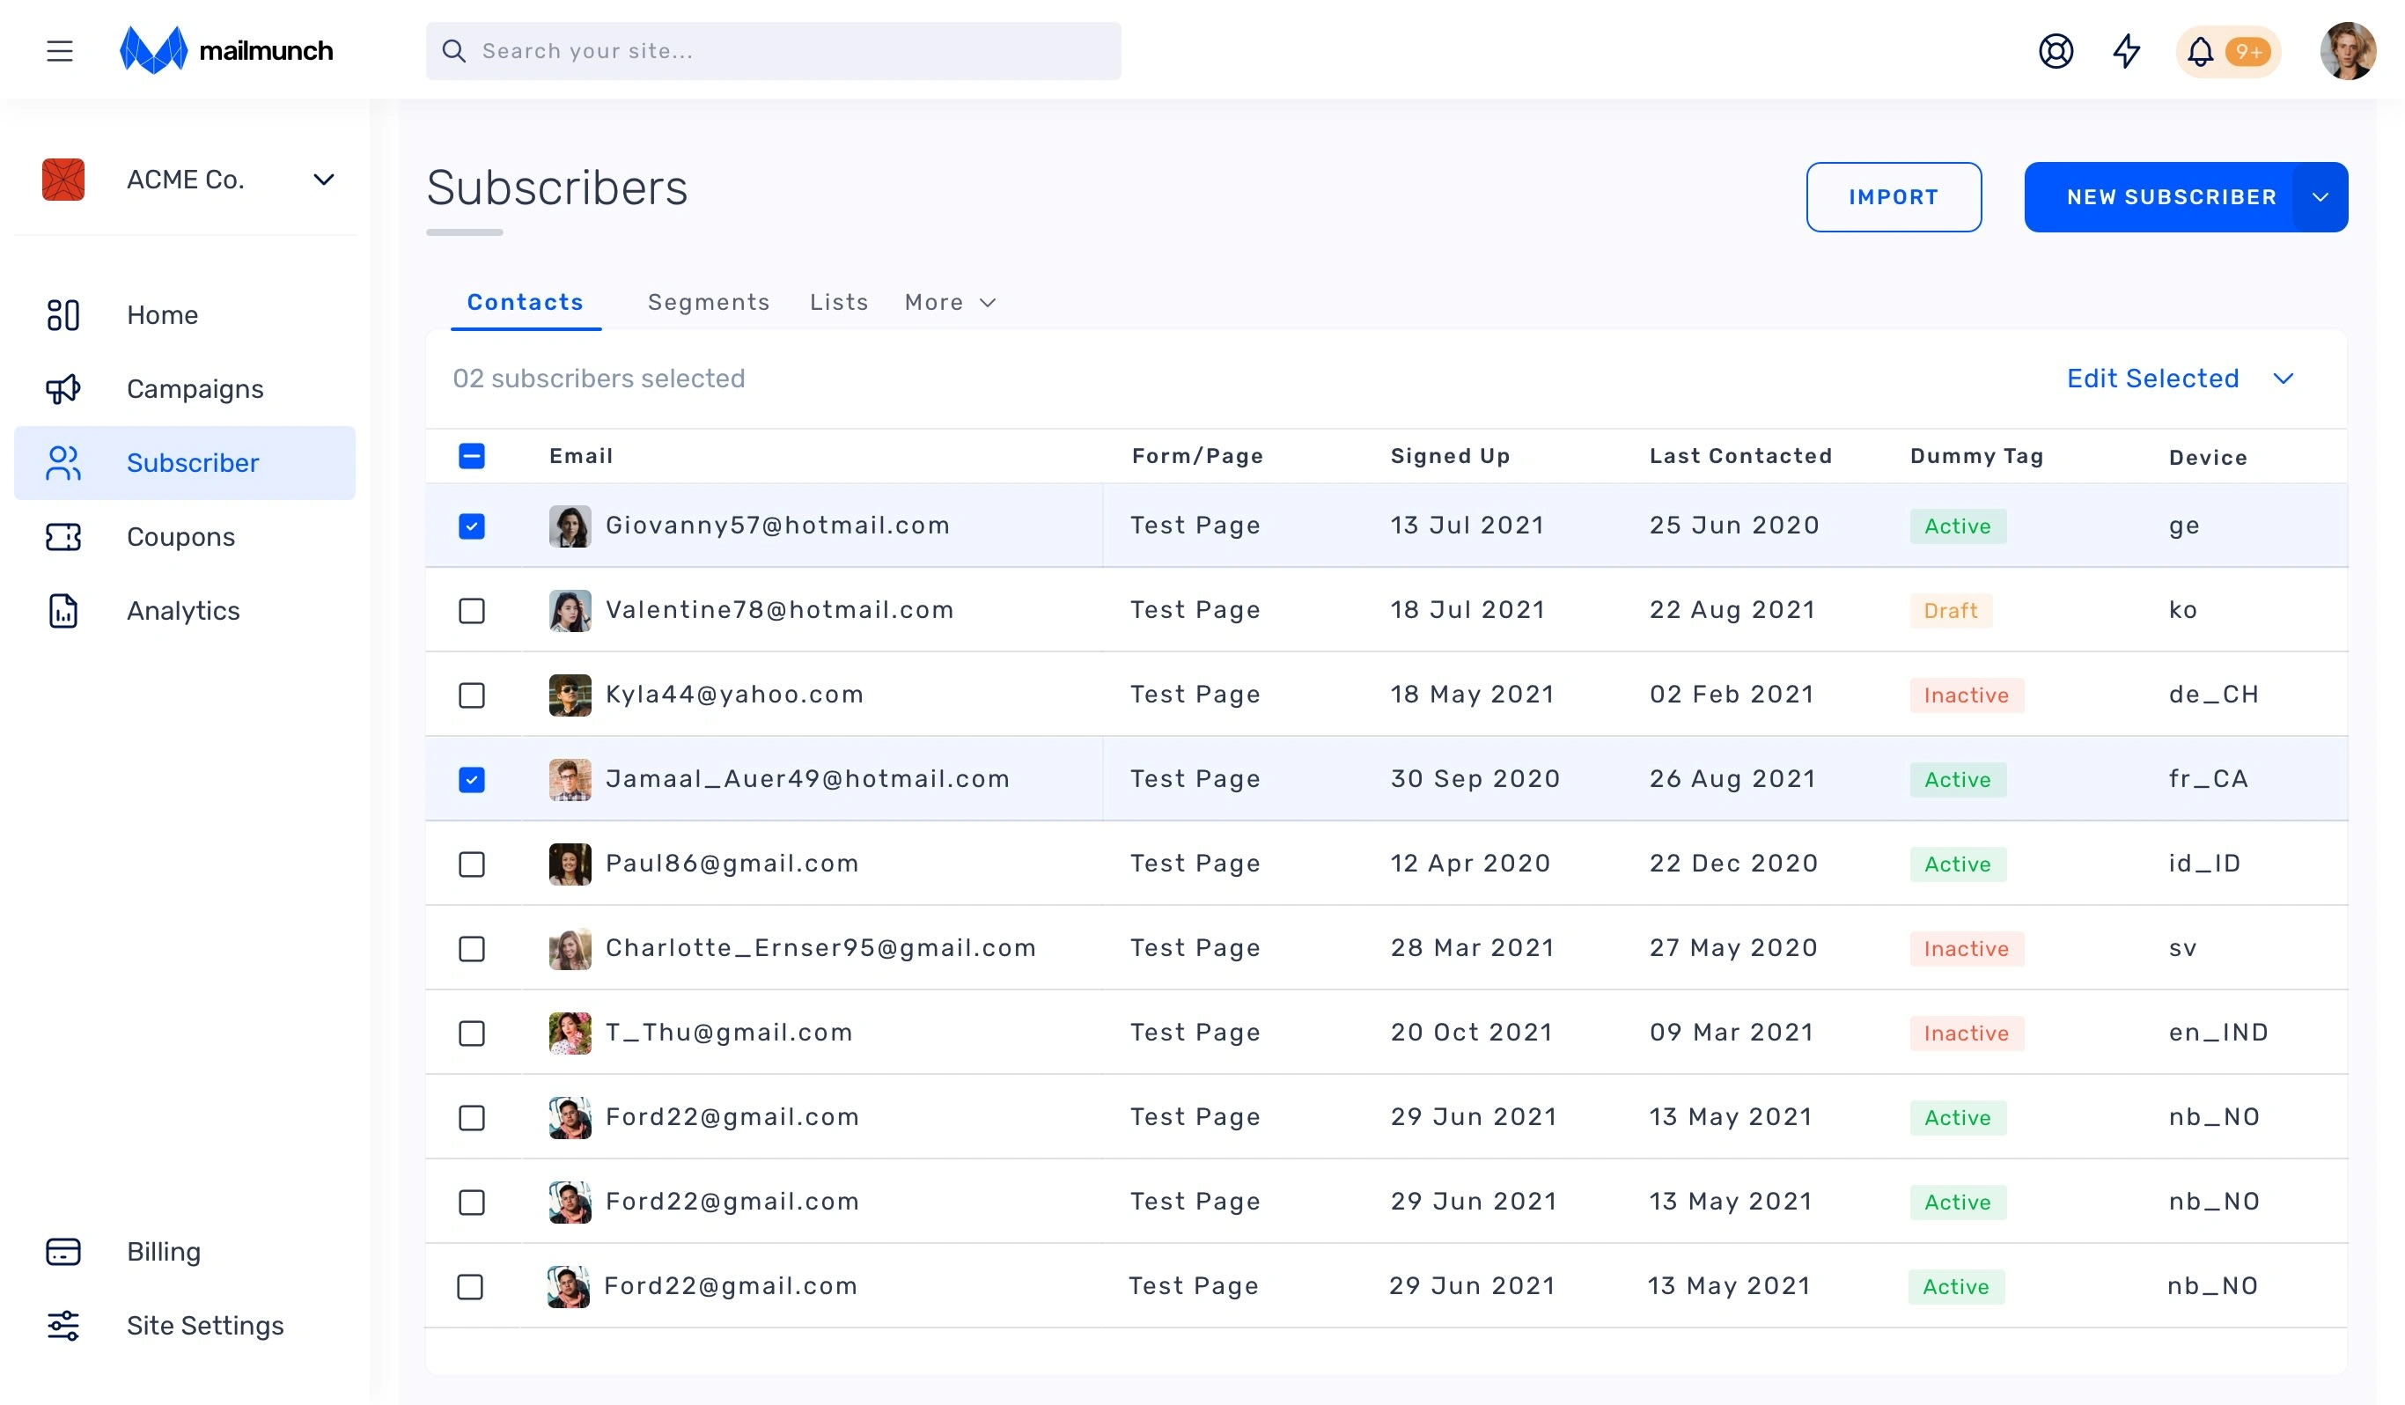Click the lightning bolt icon
Screen dimensions: 2405x1405
pos(2126,50)
